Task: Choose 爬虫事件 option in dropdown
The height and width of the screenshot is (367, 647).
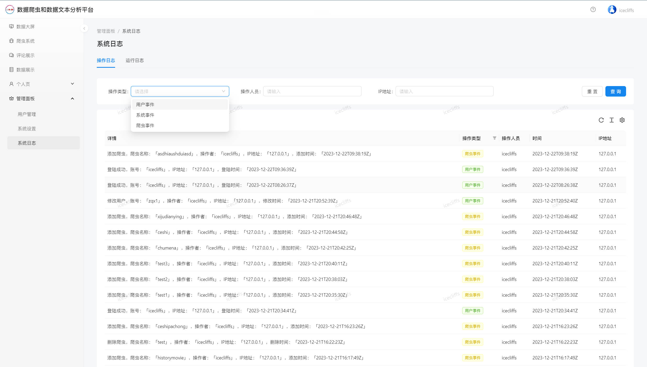Action: pyautogui.click(x=145, y=126)
